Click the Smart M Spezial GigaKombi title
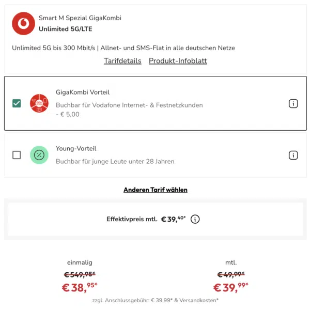Viewport: 310px width, 310px height. 80,18
